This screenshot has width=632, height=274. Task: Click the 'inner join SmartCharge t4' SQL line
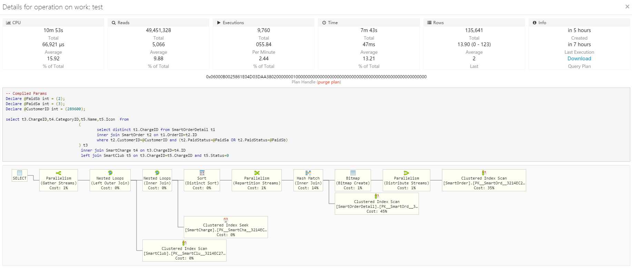(x=133, y=150)
